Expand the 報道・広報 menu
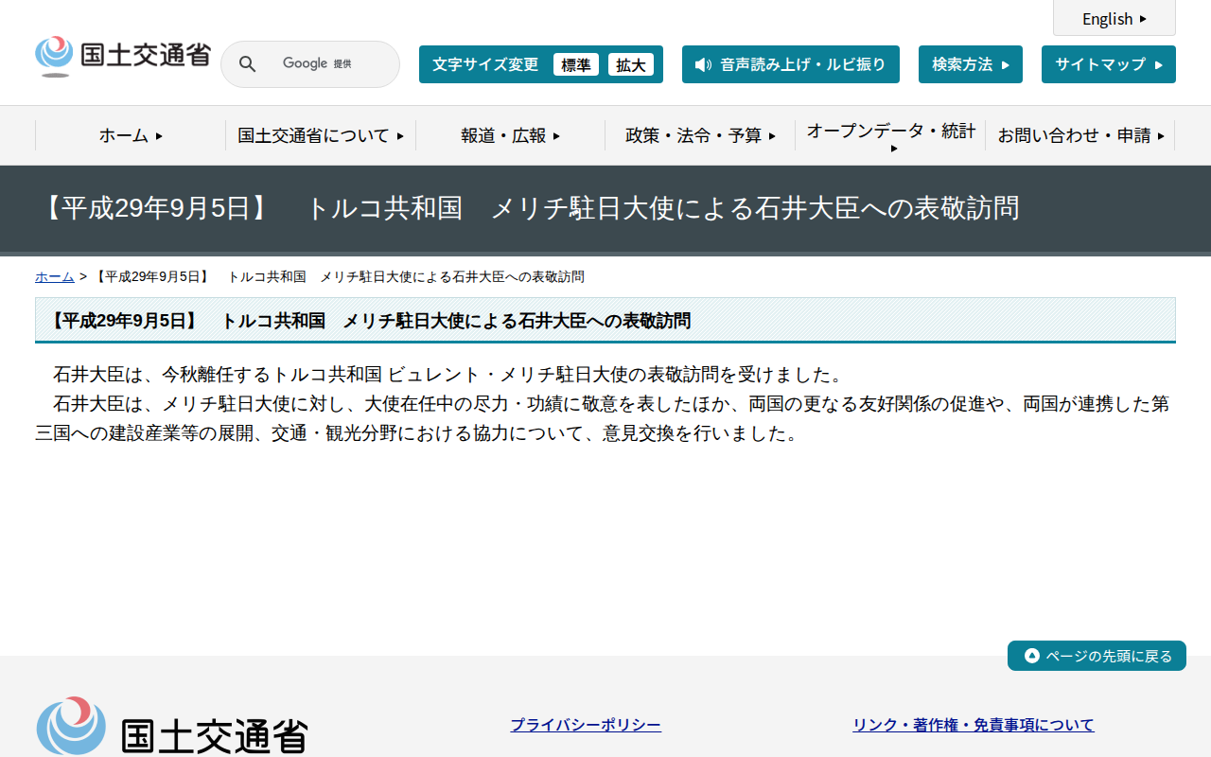1211x757 pixels. click(x=508, y=135)
